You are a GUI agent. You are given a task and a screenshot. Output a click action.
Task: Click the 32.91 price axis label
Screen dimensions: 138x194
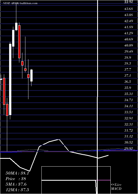coord(129,118)
